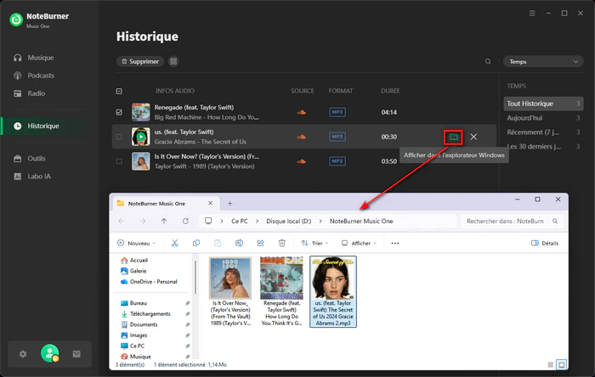
Task: Remove the us. track with the X icon
Action: pyautogui.click(x=473, y=137)
